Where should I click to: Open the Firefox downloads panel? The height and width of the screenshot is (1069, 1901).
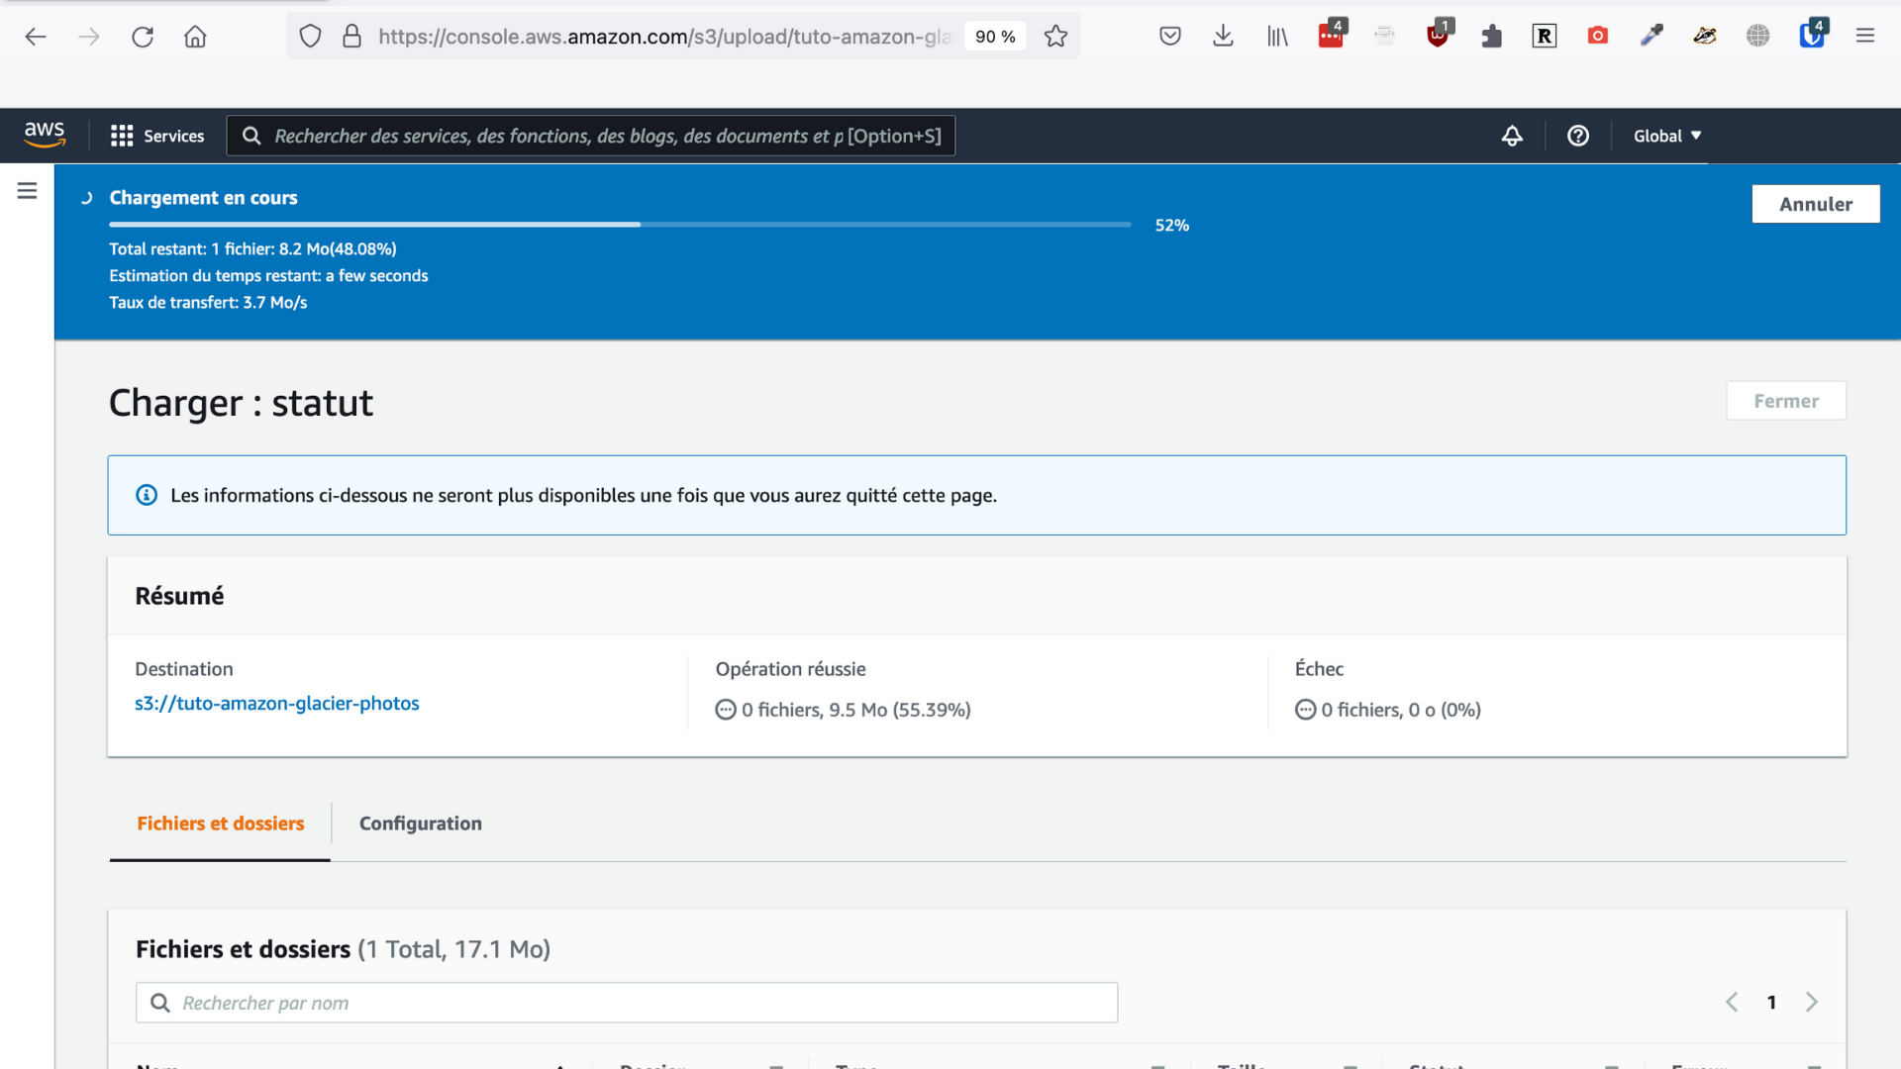(x=1223, y=37)
